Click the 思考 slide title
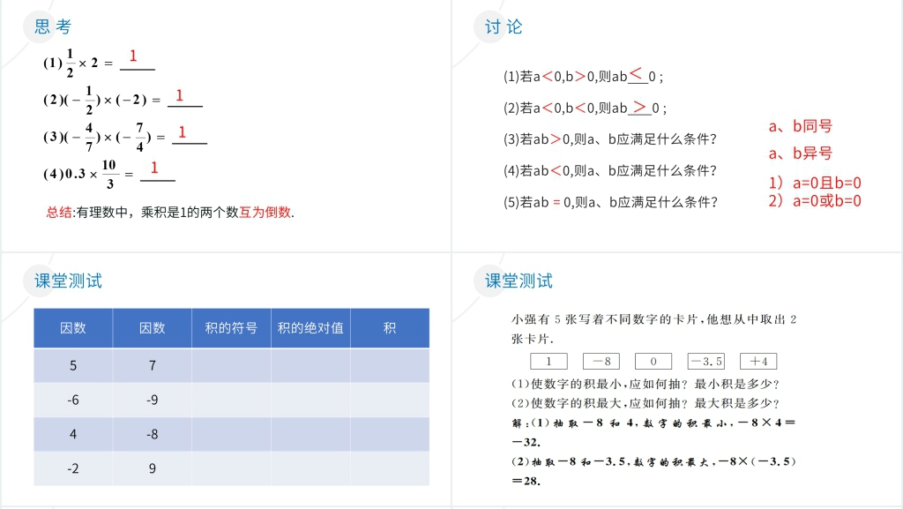Viewport: 903px width, 509px height. (52, 27)
